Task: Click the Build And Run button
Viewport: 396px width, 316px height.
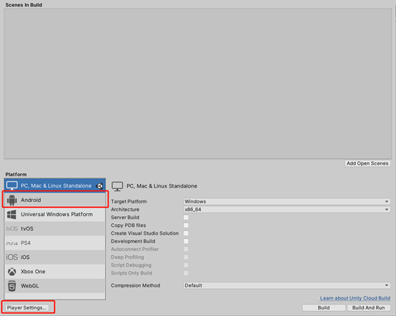Action: [x=368, y=307]
